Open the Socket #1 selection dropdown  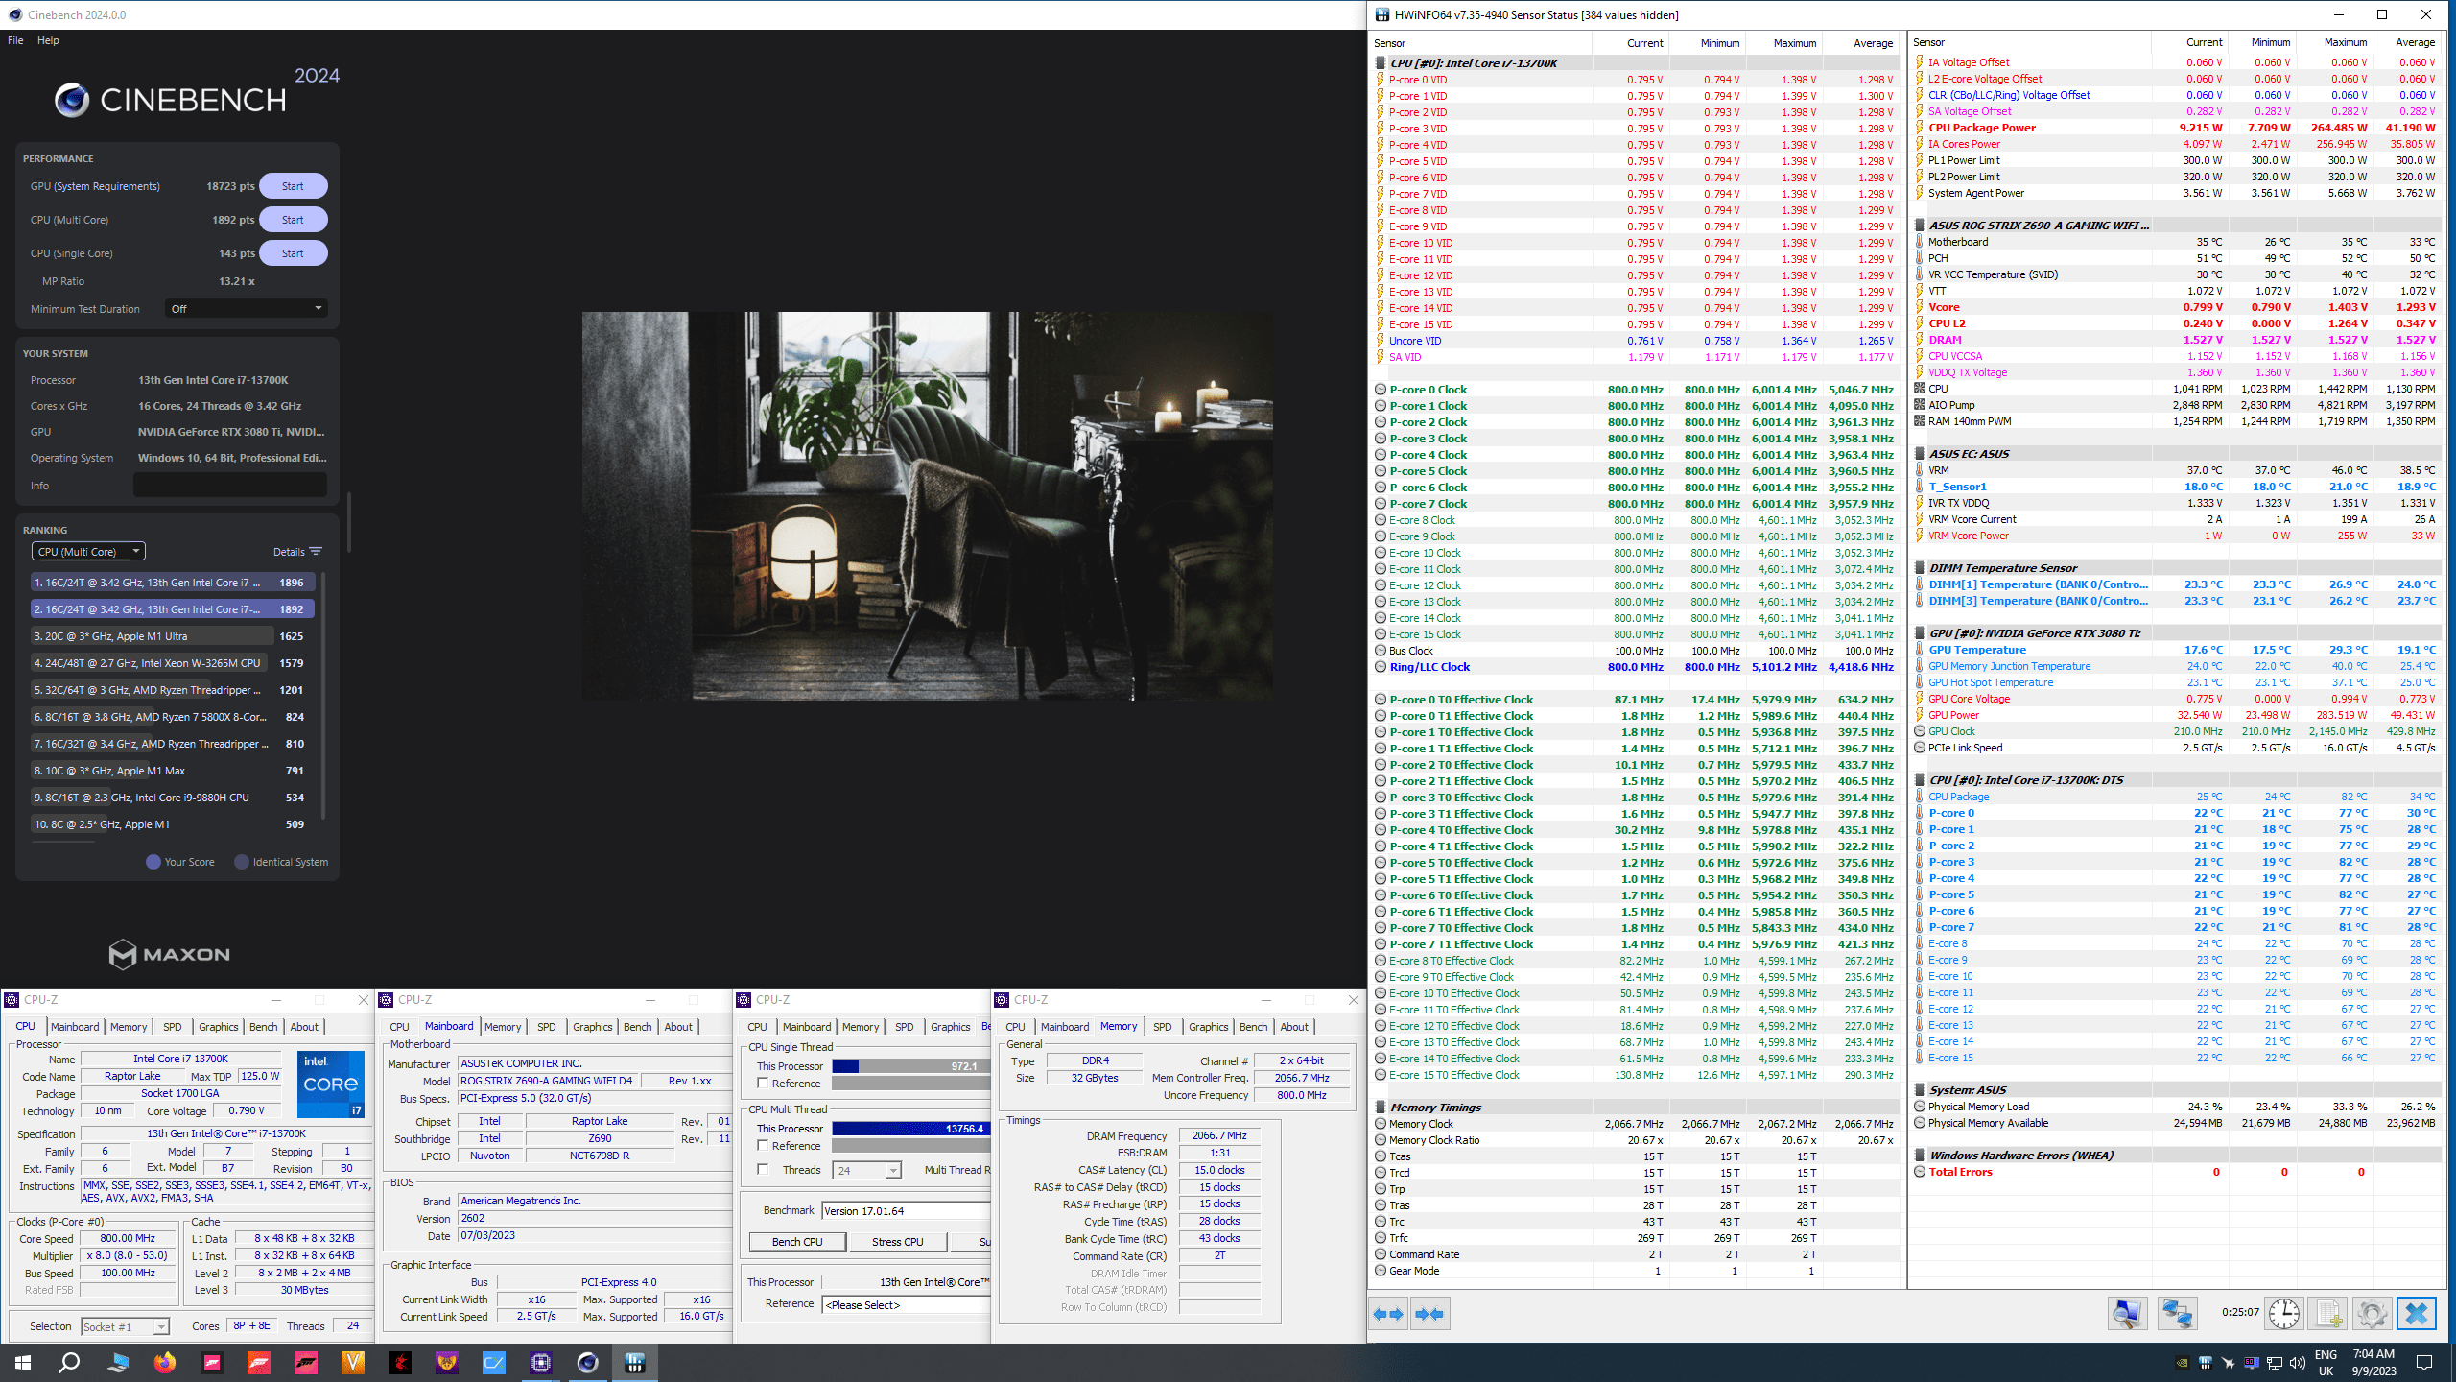pos(125,1326)
